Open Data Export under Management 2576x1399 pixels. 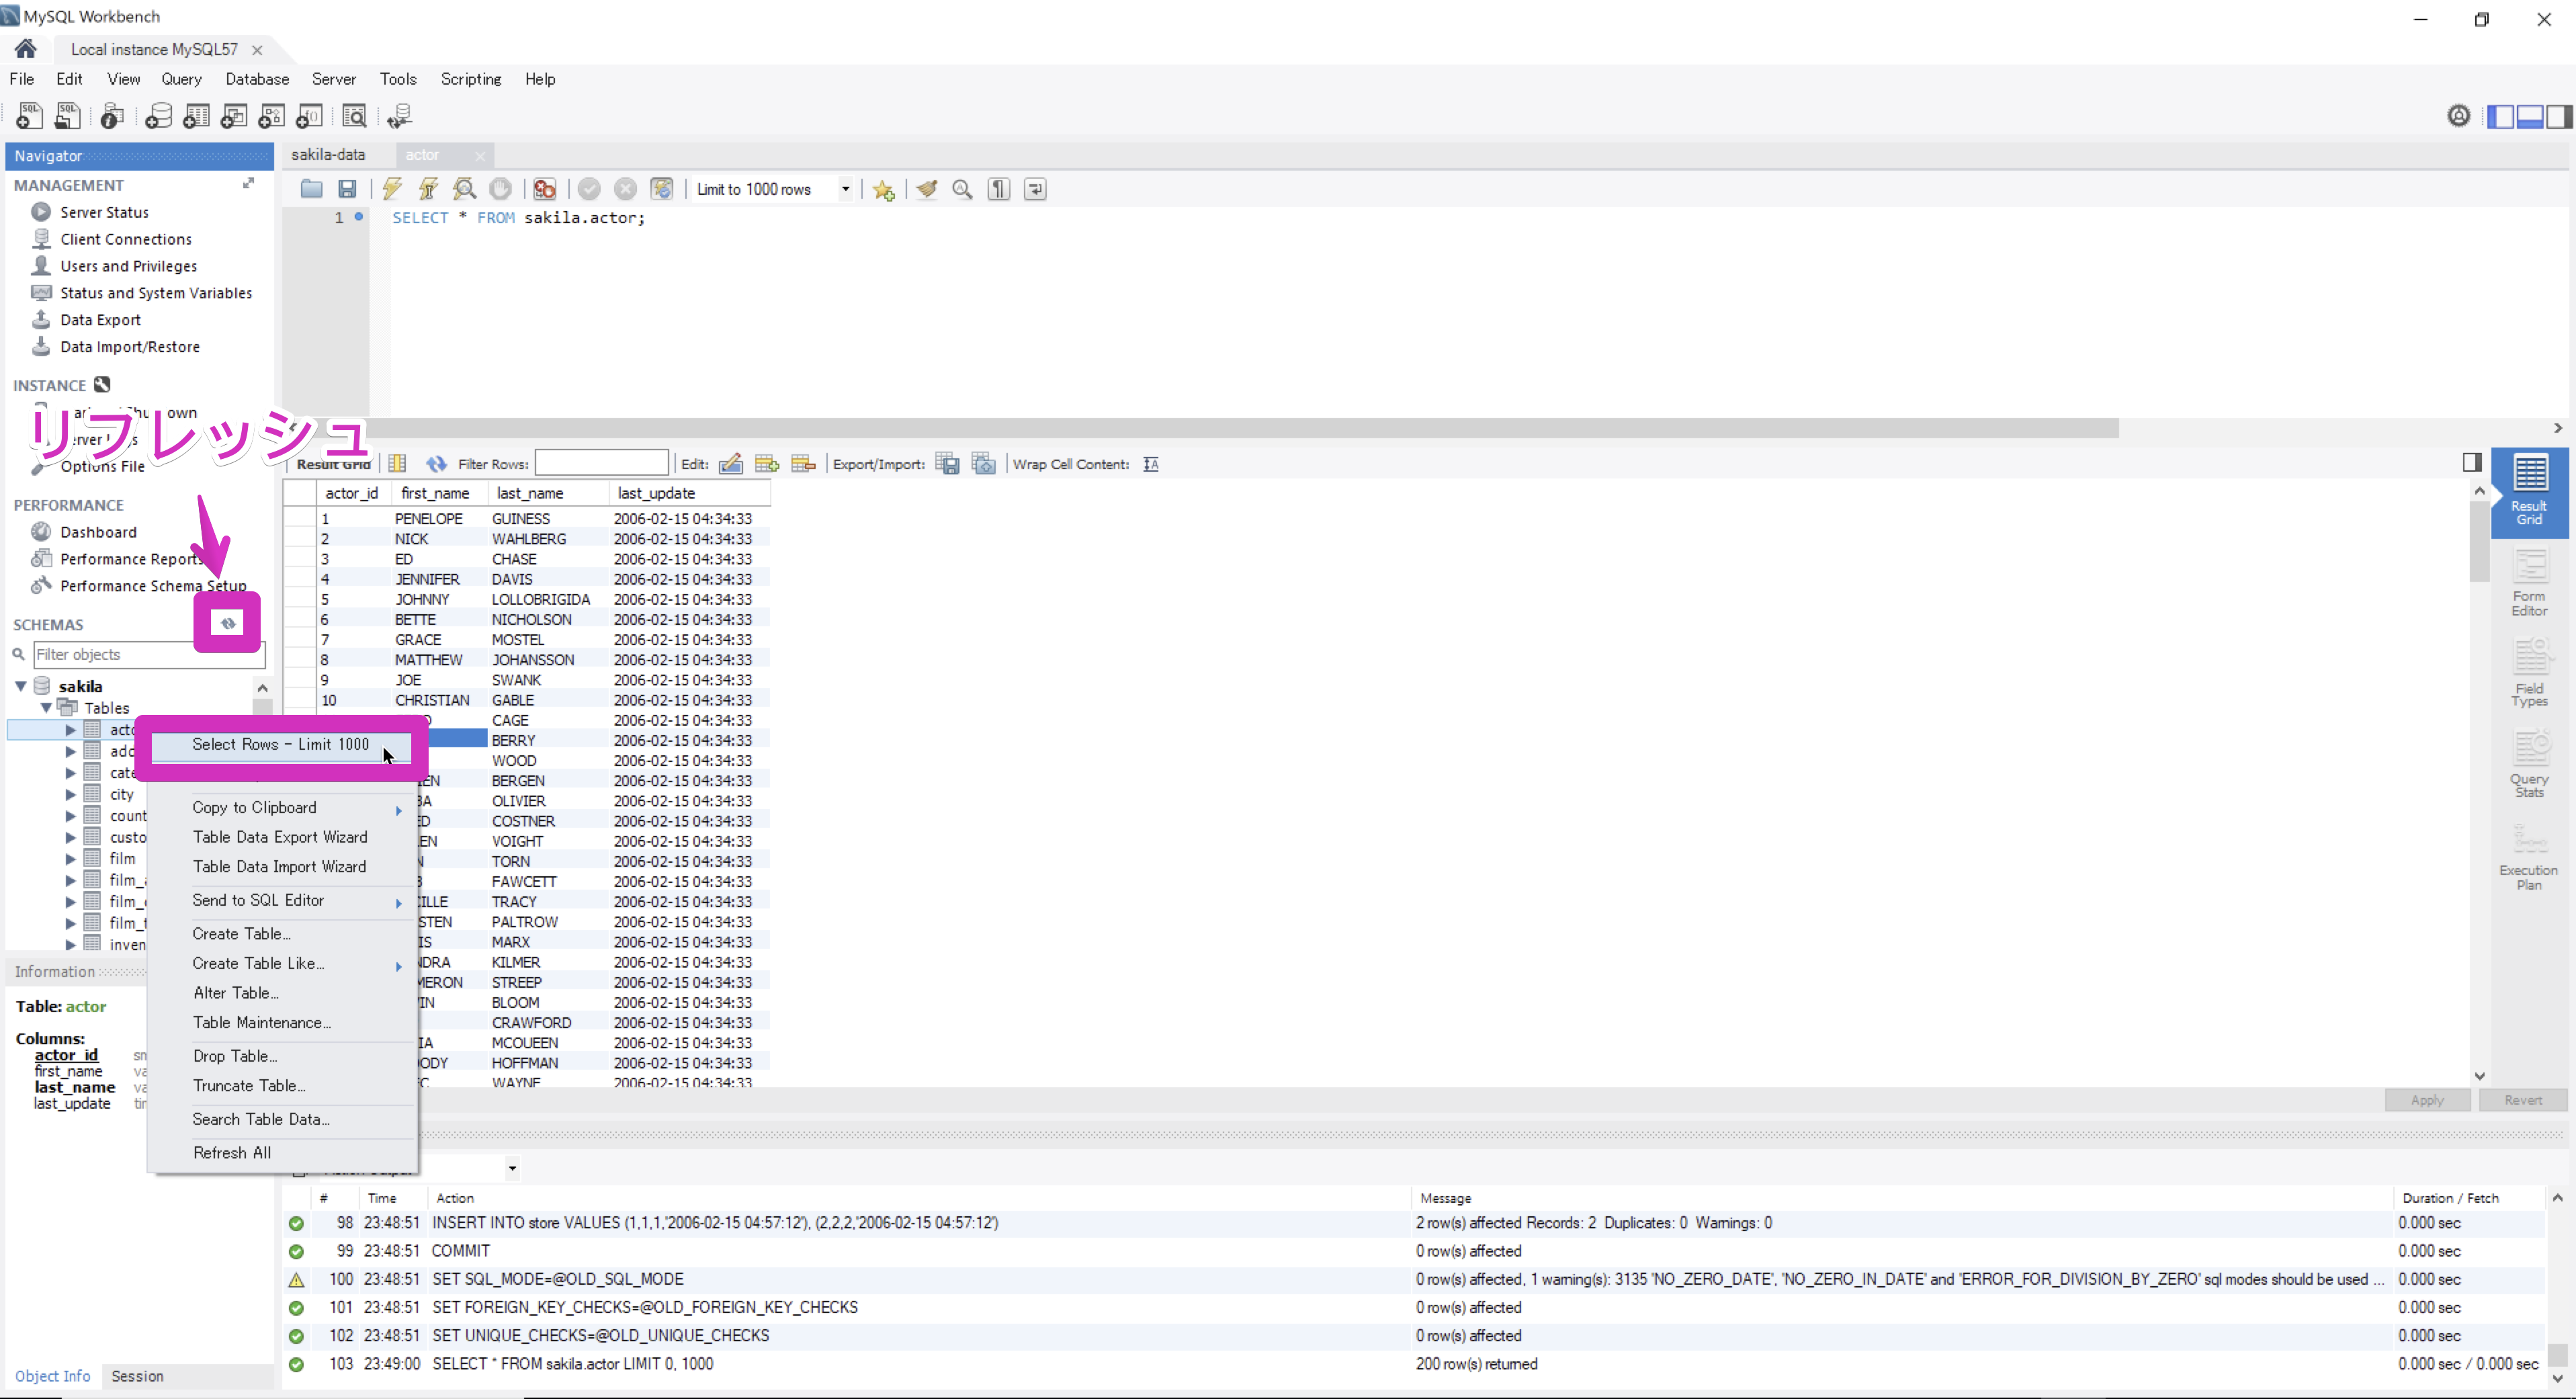pyautogui.click(x=99, y=319)
